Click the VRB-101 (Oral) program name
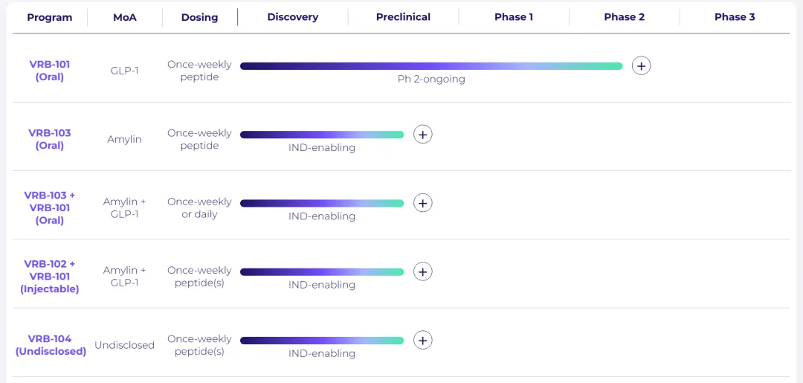This screenshot has height=383, width=803. pyautogui.click(x=50, y=71)
